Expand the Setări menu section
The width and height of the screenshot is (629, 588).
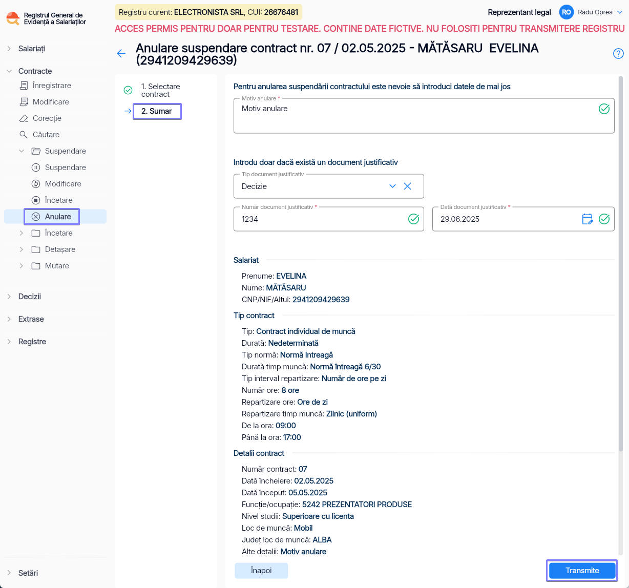[x=9, y=573]
